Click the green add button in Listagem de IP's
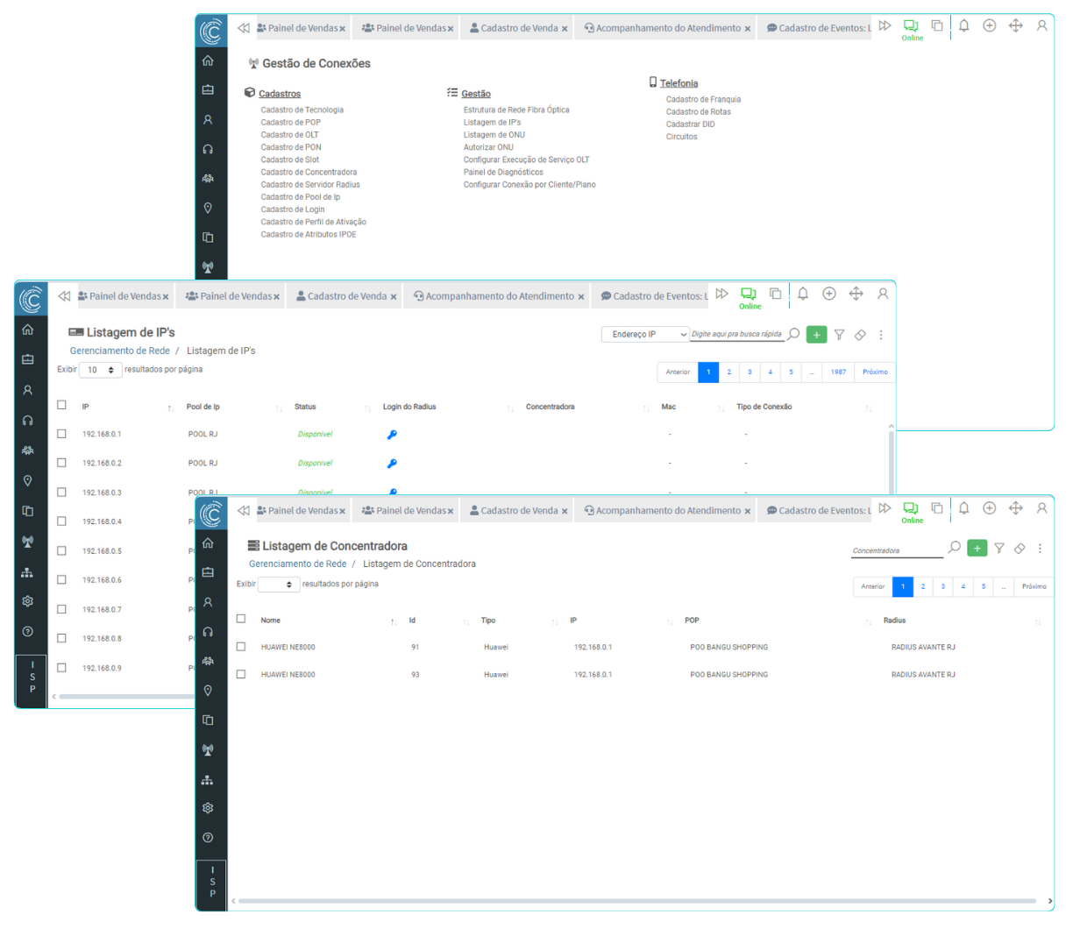Screen dimensions: 1080x929 816,335
